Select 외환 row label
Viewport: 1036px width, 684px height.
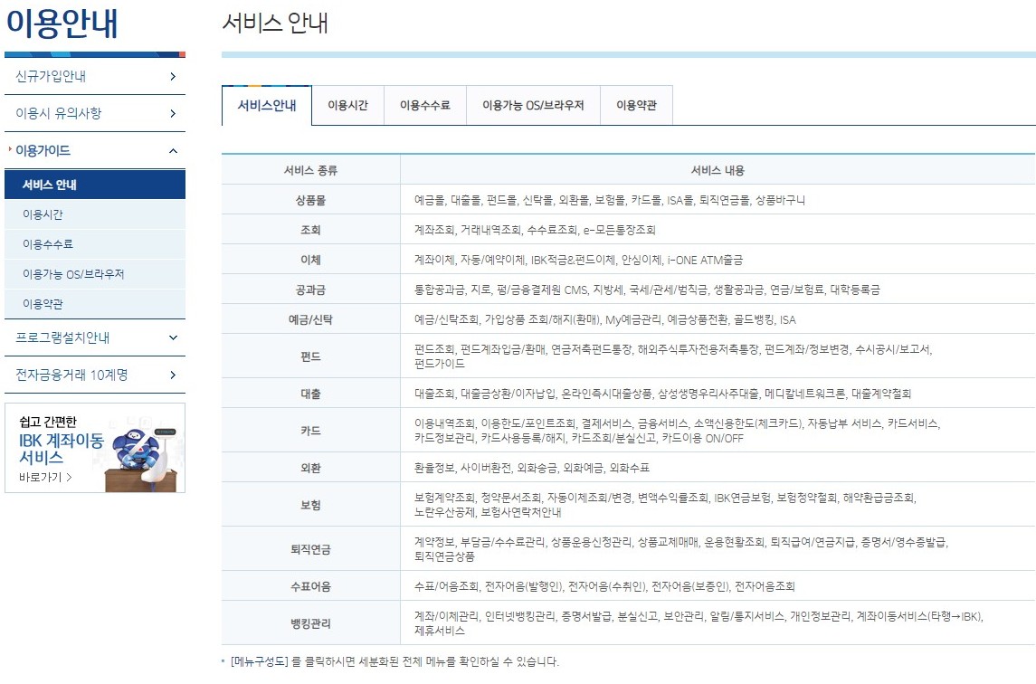[310, 468]
